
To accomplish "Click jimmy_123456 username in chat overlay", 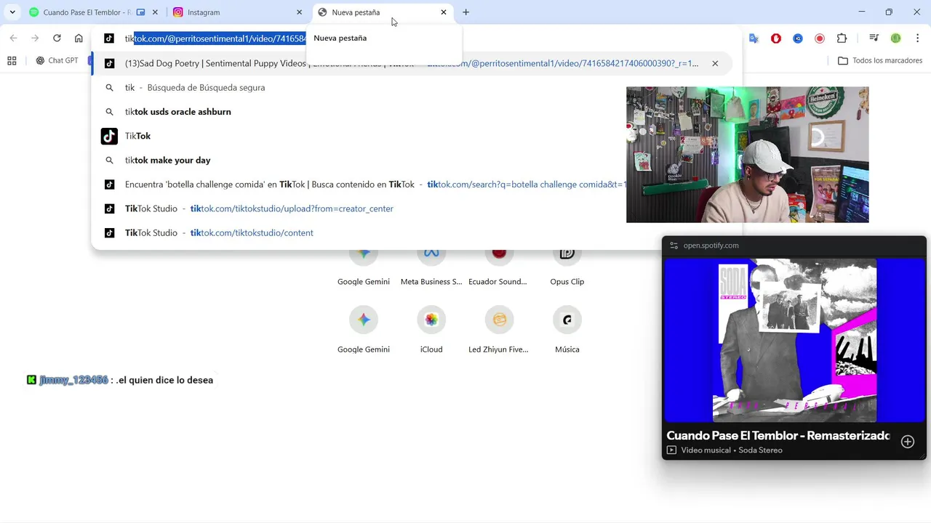I will [x=73, y=380].
